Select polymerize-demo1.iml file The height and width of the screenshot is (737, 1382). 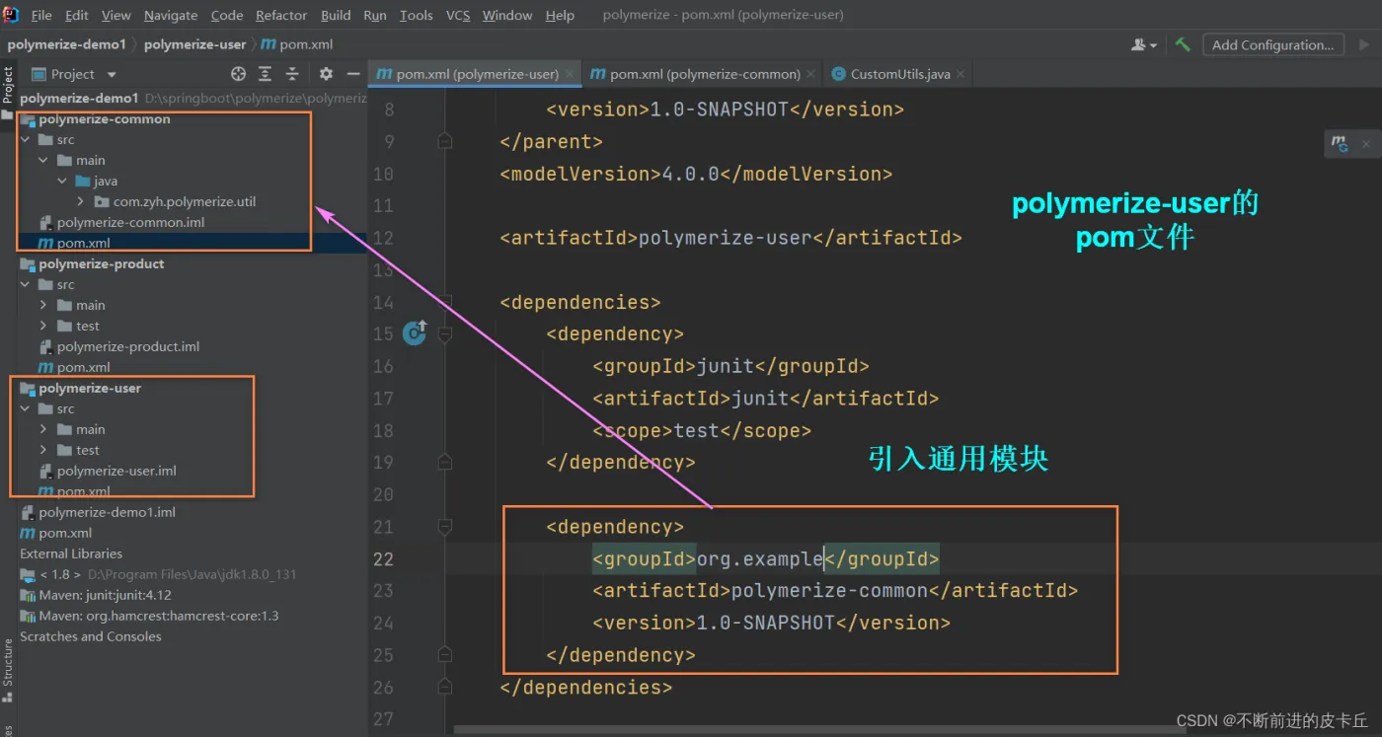click(x=107, y=513)
